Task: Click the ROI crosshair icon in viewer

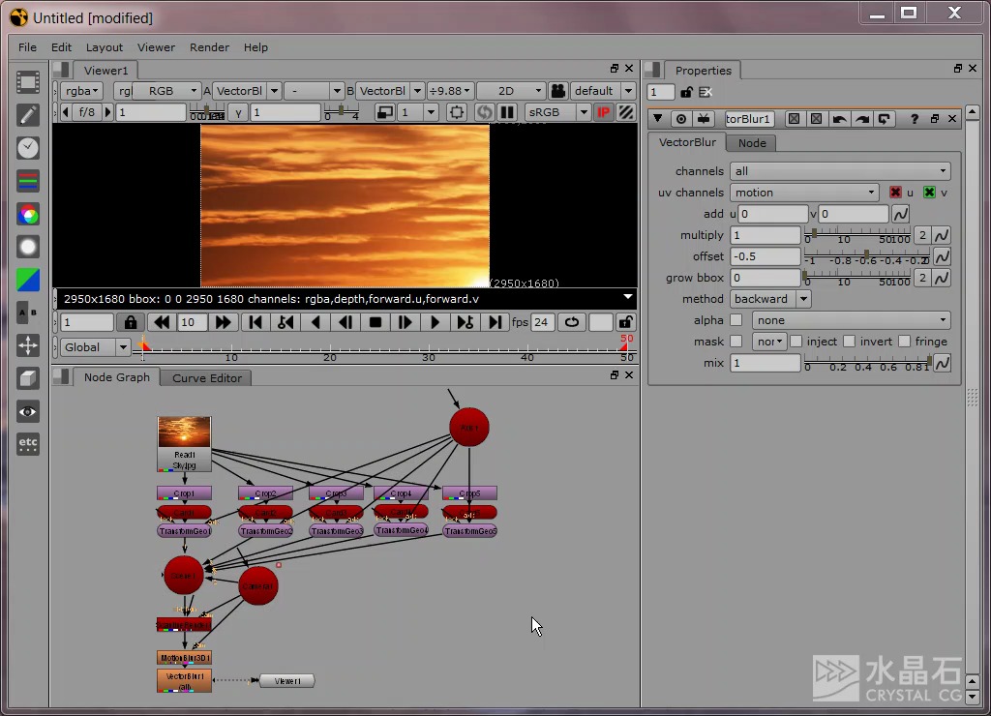Action: tap(457, 112)
